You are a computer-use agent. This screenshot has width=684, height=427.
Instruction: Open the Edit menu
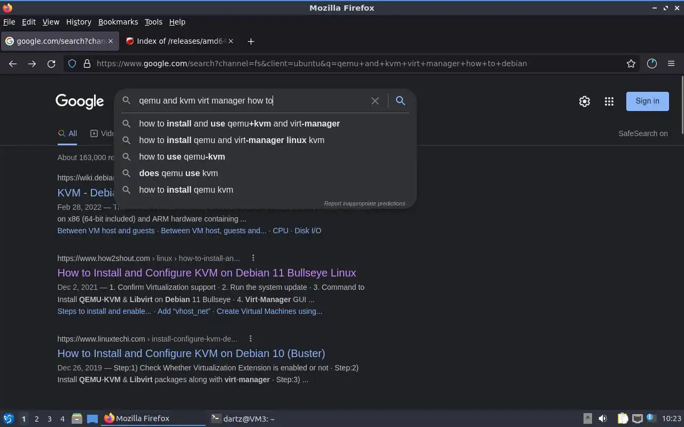point(29,22)
